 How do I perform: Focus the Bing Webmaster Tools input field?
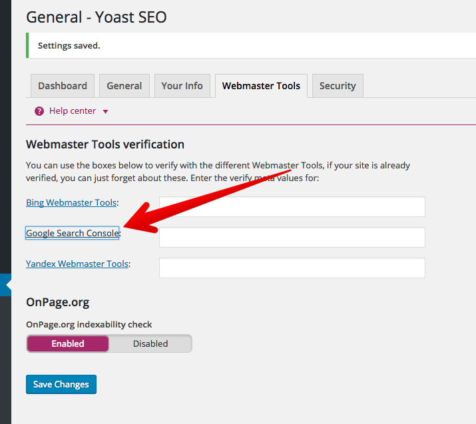click(x=292, y=207)
